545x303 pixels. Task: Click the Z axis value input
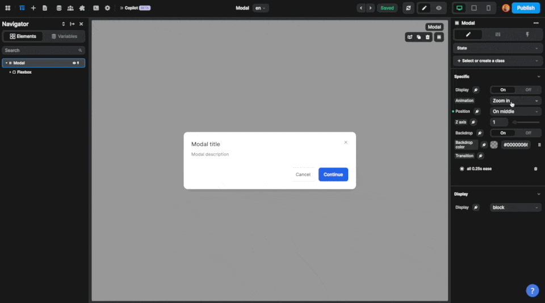[x=499, y=123]
